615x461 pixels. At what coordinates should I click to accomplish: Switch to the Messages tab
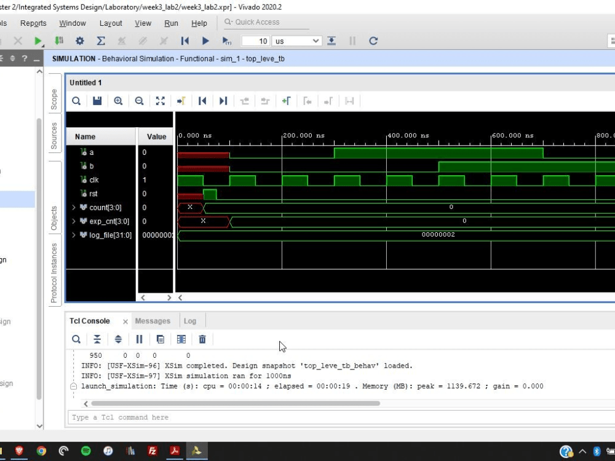(153, 320)
